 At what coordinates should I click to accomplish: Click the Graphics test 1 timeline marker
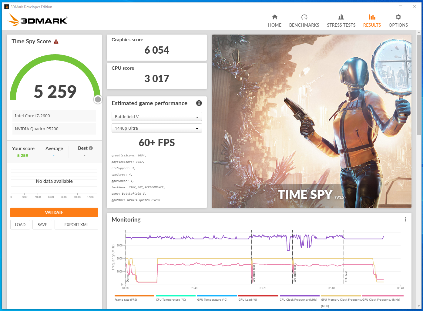[253, 274]
